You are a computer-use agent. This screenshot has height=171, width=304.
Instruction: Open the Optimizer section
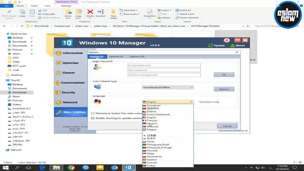(x=67, y=63)
